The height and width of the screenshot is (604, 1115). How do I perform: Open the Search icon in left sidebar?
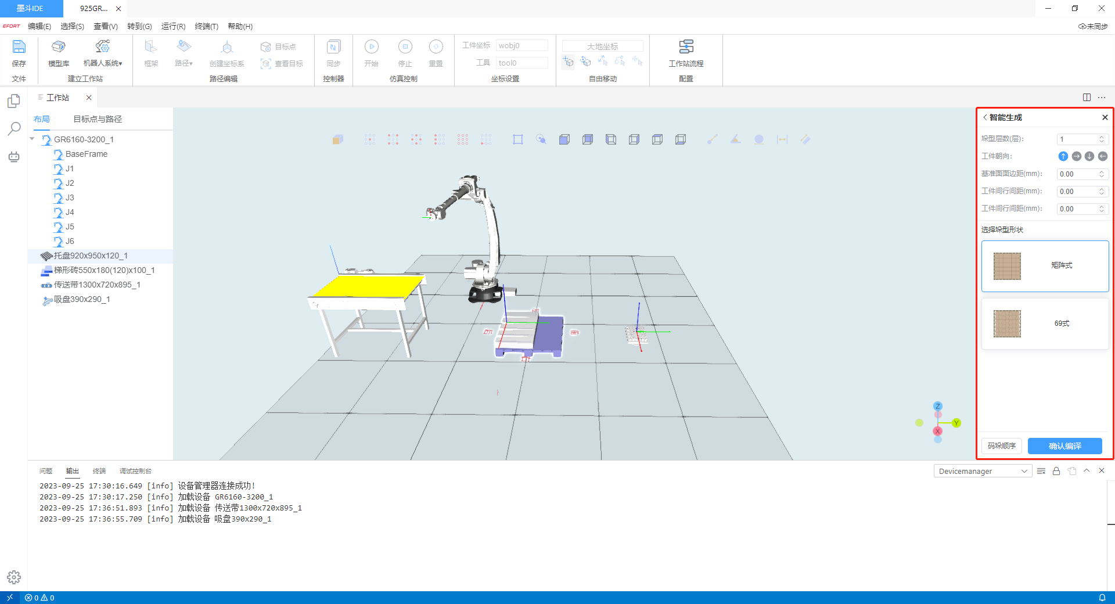(x=14, y=128)
